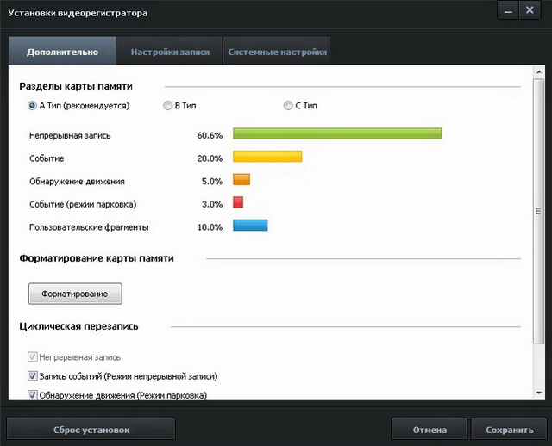Select the С Тип radio button
This screenshot has width=552, height=446.
[x=288, y=105]
